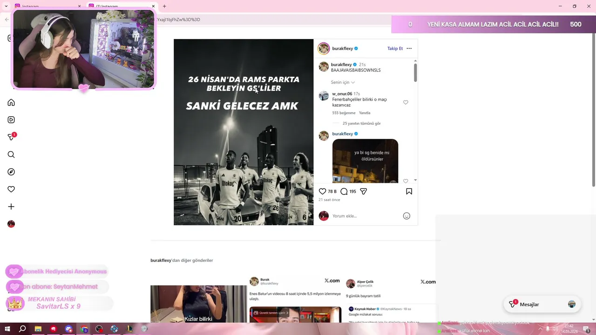The image size is (596, 335).
Task: View '555 beğenme' likes list
Action: click(344, 113)
